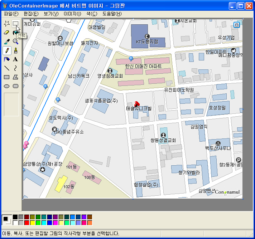Viewport: 255px width, 239px height.
Task: Select the Rectangle shape tool
Action: click(7, 77)
